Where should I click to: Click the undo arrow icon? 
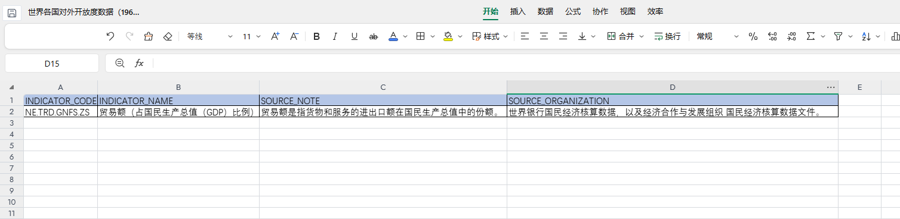coord(110,36)
